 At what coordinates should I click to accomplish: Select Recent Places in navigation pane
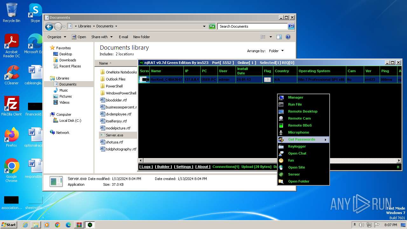tap(70, 66)
